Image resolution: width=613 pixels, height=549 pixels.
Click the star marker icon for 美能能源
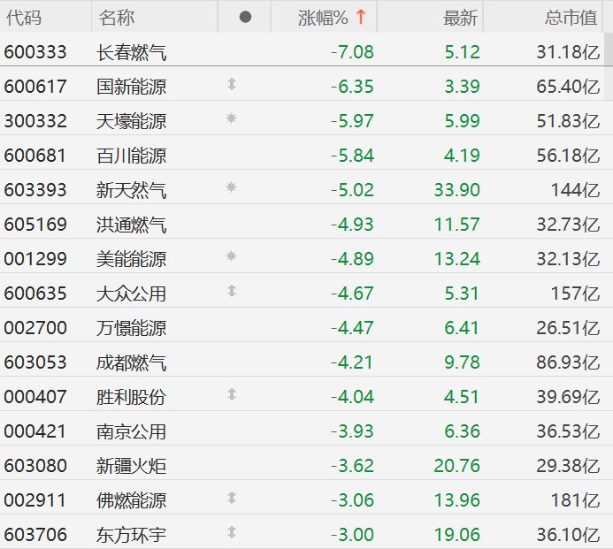pos(232,256)
